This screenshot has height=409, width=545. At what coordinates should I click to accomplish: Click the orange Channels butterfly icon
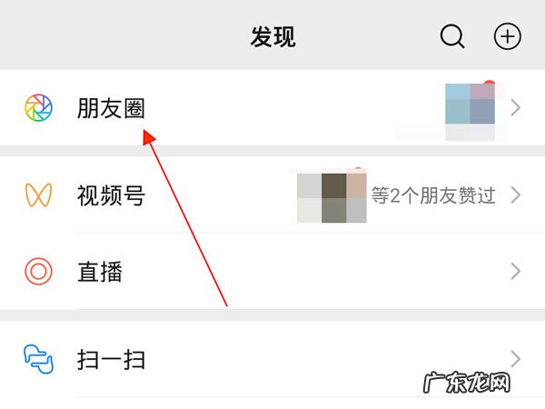pos(38,195)
